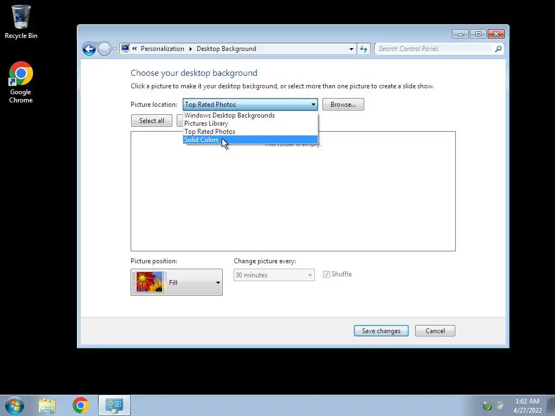Refresh the Control Panel page
Image resolution: width=555 pixels, height=416 pixels.
364,49
